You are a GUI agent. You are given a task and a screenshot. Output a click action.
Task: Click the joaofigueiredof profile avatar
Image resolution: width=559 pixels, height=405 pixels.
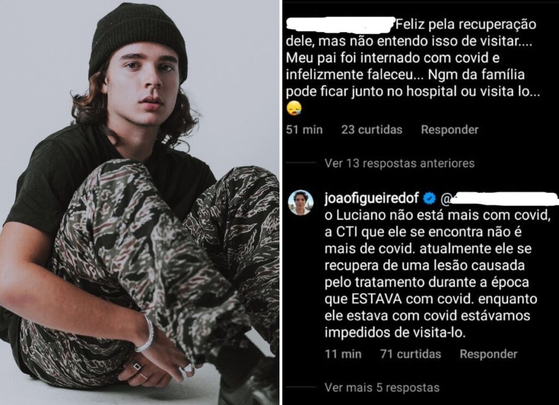[301, 202]
